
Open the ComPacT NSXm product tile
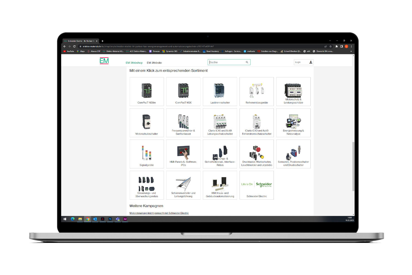pyautogui.click(x=147, y=92)
